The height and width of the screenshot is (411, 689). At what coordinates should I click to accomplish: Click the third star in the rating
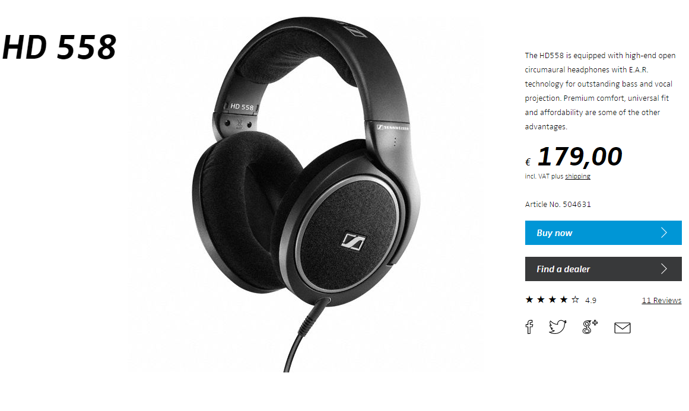click(553, 300)
